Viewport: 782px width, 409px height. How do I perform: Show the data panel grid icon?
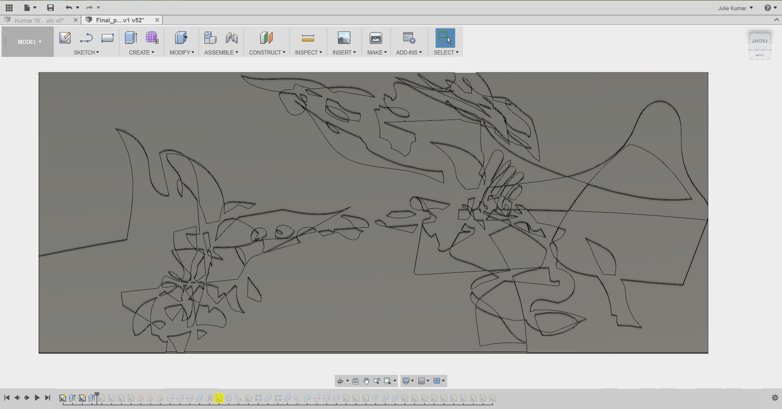pos(9,8)
